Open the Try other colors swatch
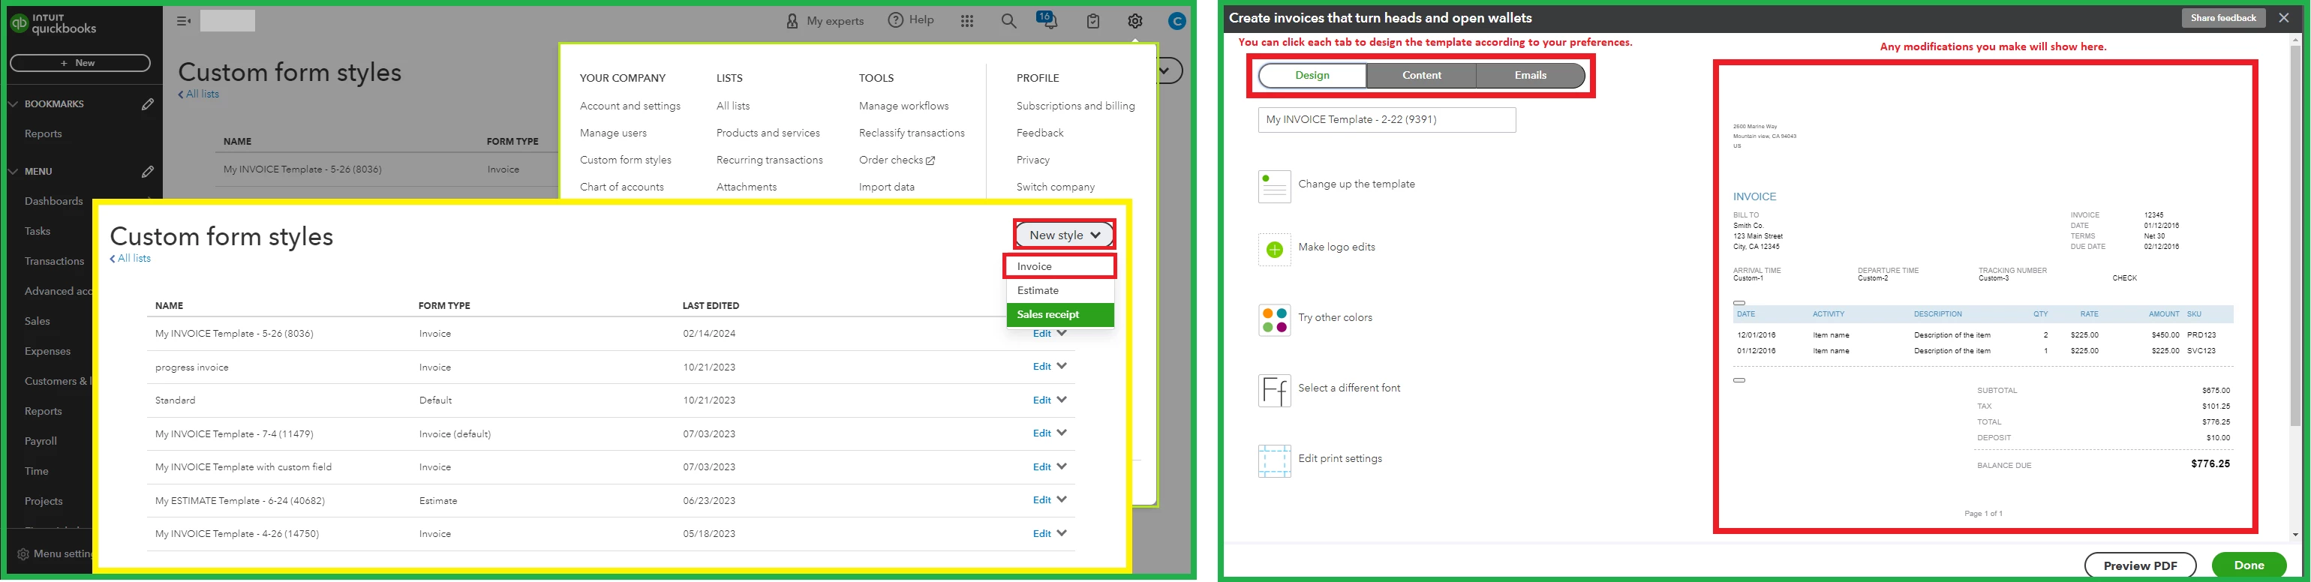2311x582 pixels. click(x=1274, y=320)
